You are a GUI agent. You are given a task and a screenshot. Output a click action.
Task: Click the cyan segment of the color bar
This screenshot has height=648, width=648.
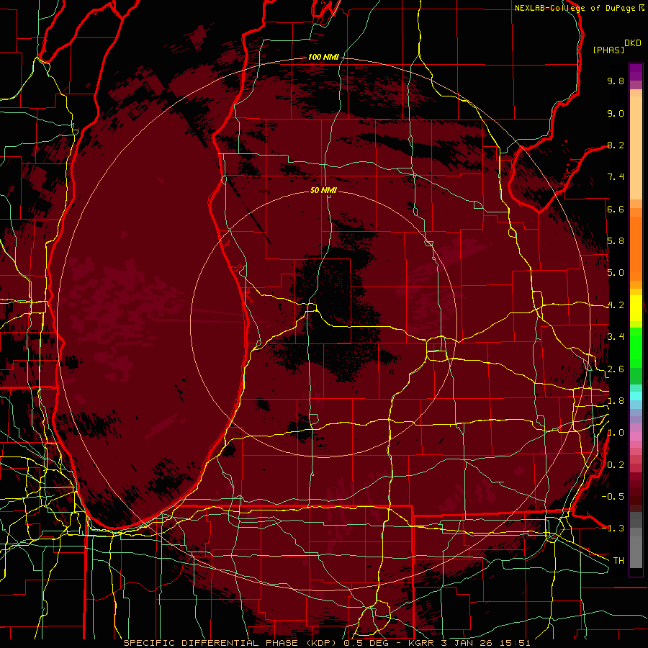pyautogui.click(x=636, y=395)
